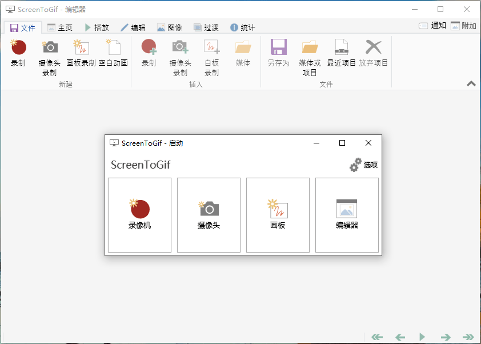Open the 附加 extras panel
Screen dimensions: 481x344
click(x=463, y=26)
